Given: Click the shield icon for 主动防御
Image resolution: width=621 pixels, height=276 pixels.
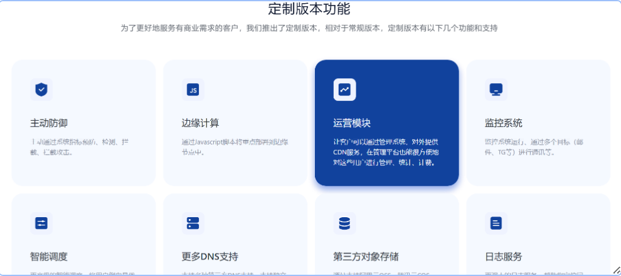Looking at the screenshot, I should tap(41, 89).
